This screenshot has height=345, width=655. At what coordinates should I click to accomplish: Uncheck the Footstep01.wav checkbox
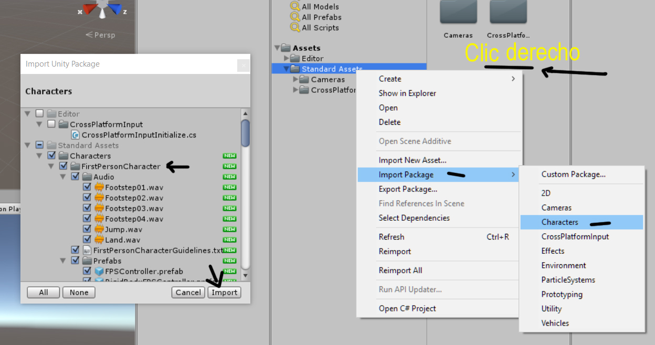[87, 187]
